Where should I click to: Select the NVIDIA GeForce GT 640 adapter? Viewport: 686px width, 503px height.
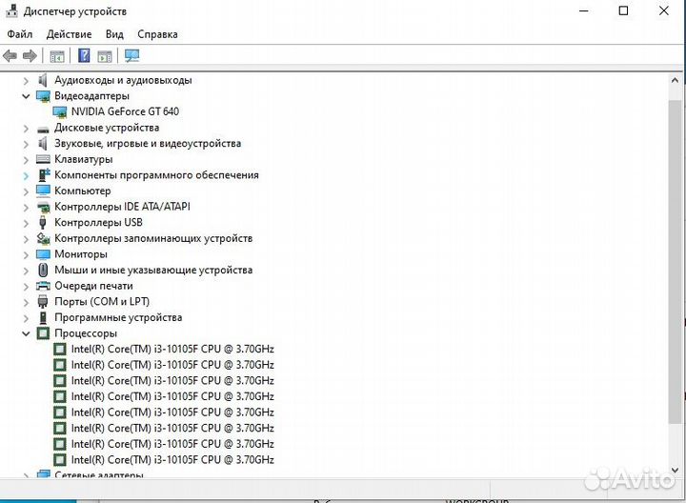[124, 111]
